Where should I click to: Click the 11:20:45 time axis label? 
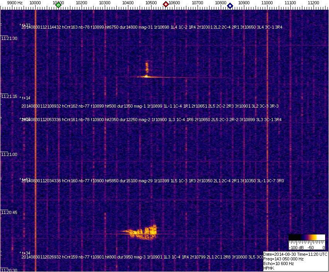pyautogui.click(x=9, y=212)
